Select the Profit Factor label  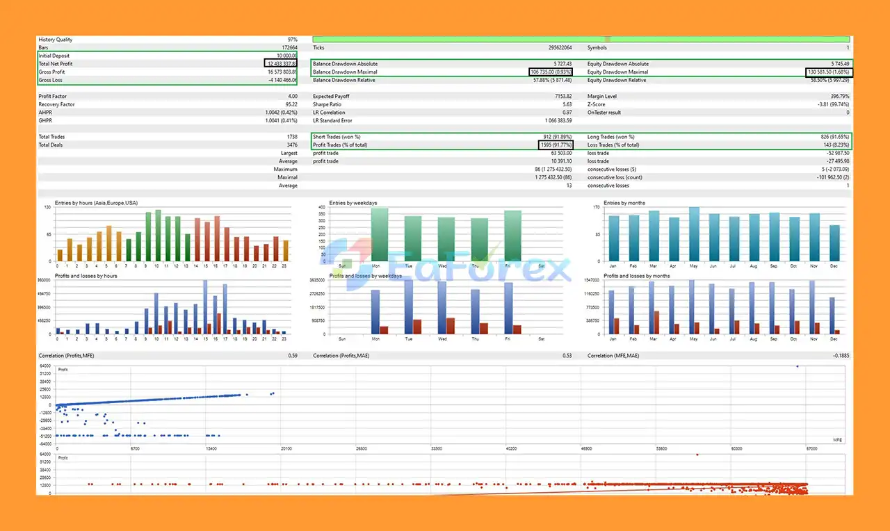pyautogui.click(x=53, y=97)
